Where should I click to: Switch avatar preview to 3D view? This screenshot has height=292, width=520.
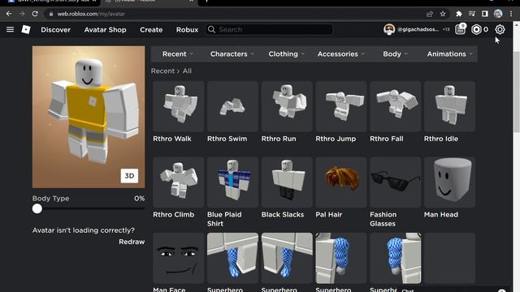click(129, 175)
